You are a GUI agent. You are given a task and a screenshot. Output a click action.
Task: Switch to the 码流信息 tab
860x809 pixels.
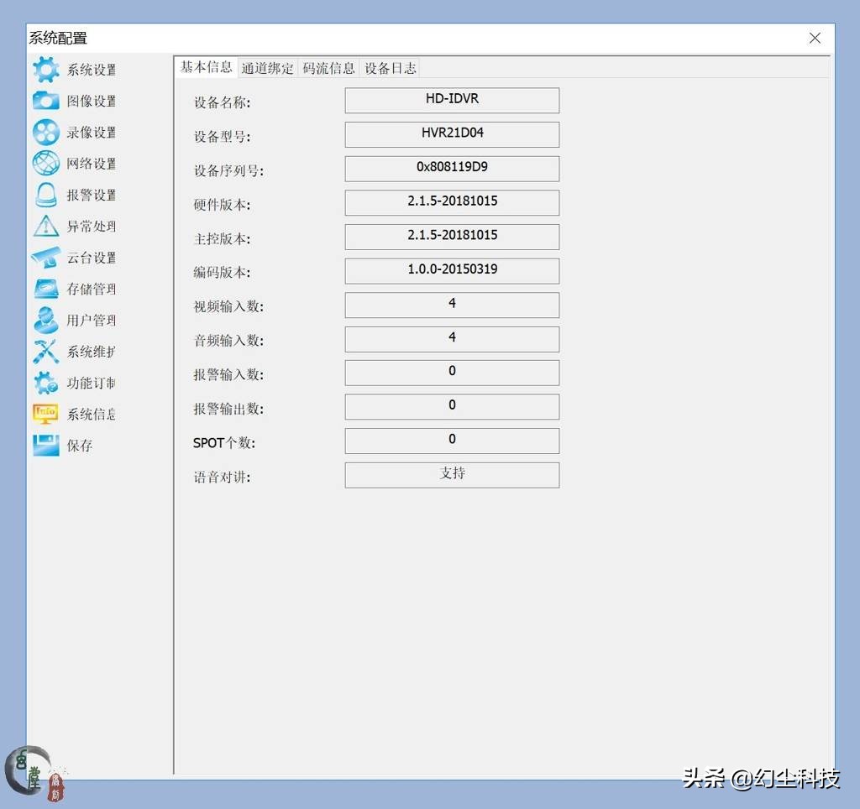click(328, 68)
